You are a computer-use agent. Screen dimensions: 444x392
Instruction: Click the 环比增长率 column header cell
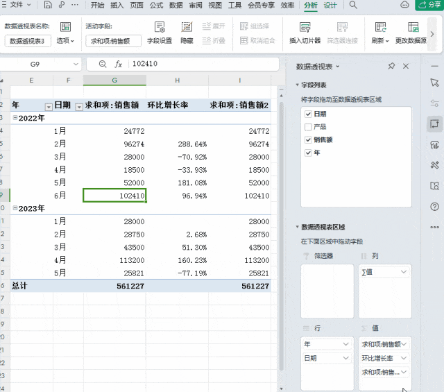[x=178, y=105]
